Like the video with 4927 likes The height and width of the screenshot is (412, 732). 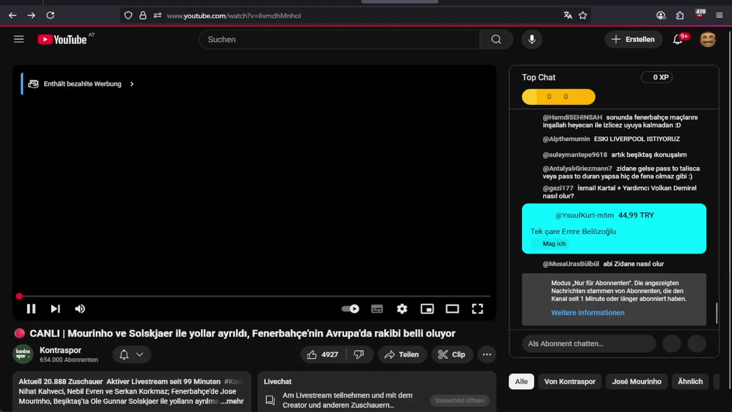tap(323, 354)
